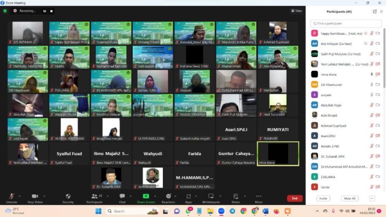End the meeting
This screenshot has height=217, width=386.
(295, 198)
